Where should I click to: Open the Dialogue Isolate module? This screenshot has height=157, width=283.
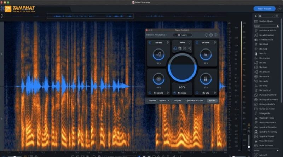point(267,104)
